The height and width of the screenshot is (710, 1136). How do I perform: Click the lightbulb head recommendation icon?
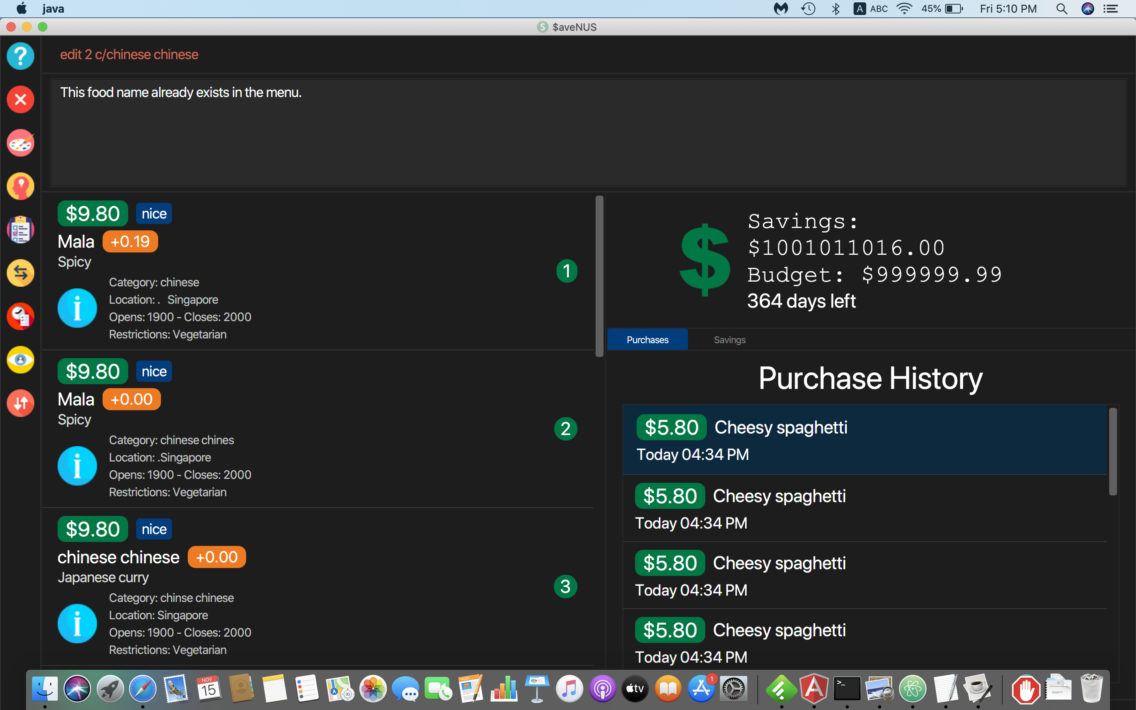click(20, 187)
